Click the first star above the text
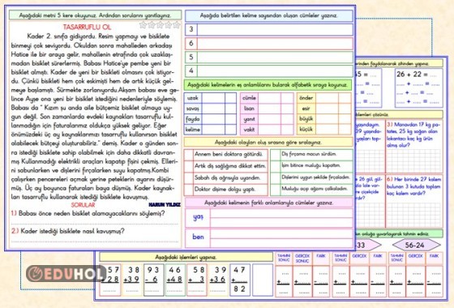Screen dimensions: 454x308 pos(143,25)
